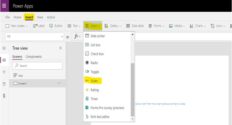Screen dimensions: 232x125
Task: Collapse the Input dropdown menu
Action: pyautogui.click(x=93, y=26)
